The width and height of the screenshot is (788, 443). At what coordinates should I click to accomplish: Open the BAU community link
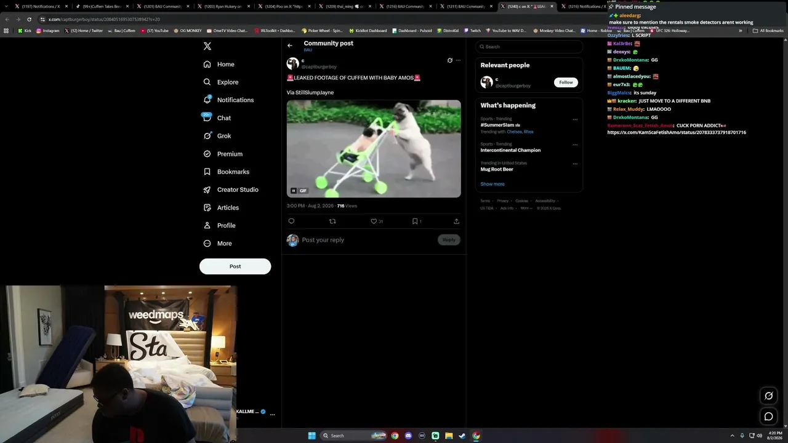pyautogui.click(x=308, y=50)
